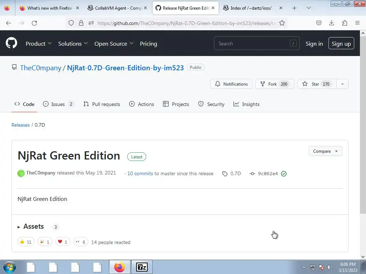Click the Firefox taskbar button
The width and height of the screenshot is (366, 274).
pyautogui.click(x=120, y=267)
